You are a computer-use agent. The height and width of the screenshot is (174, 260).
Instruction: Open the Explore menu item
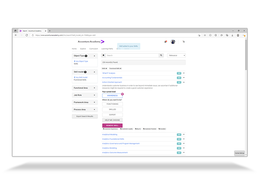click(83, 48)
